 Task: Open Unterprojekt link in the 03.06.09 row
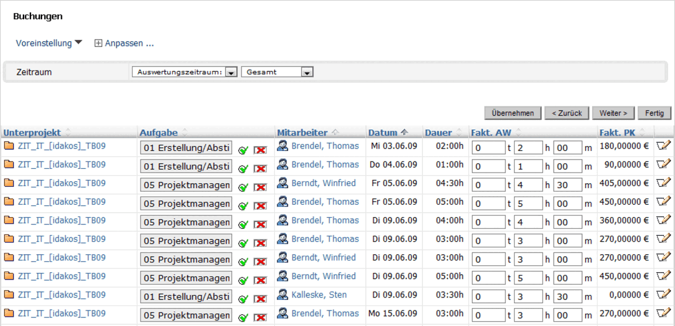point(61,146)
